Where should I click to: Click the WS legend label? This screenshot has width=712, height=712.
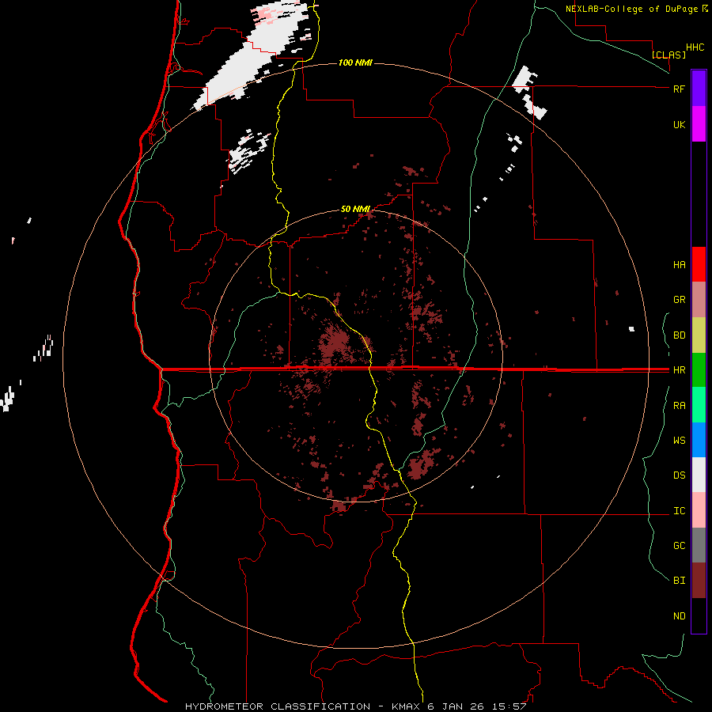[679, 441]
